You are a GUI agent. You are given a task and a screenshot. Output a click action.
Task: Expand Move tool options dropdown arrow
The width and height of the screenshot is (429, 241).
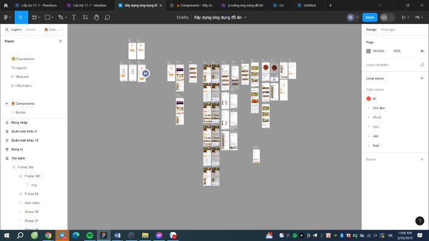tap(26, 17)
